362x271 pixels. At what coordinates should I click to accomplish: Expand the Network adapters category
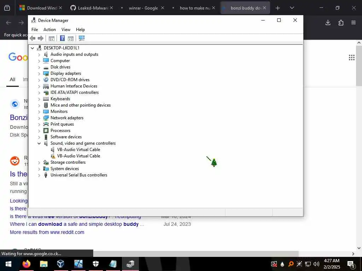(x=39, y=118)
